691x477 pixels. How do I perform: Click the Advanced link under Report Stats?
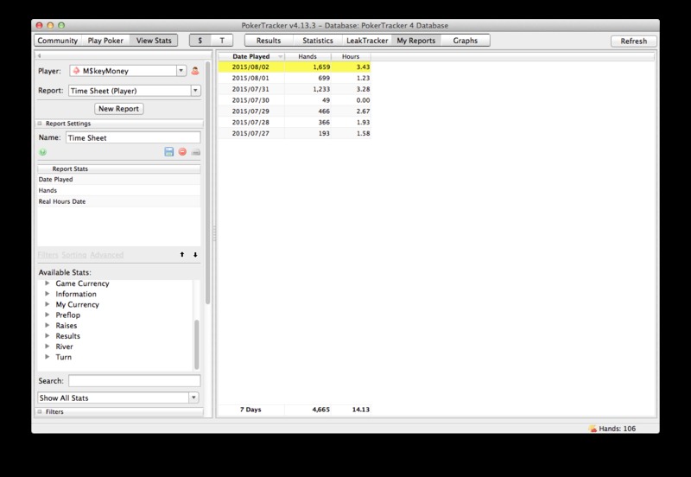(106, 255)
